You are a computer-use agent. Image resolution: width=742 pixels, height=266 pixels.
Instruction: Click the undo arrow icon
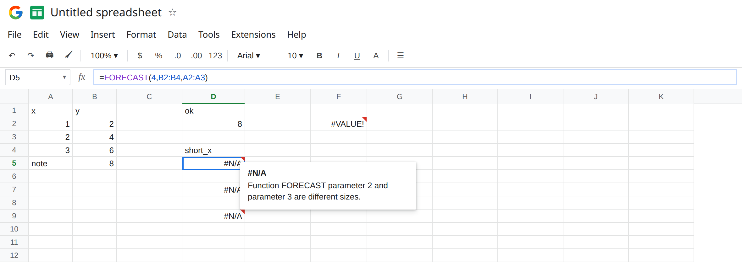[12, 56]
